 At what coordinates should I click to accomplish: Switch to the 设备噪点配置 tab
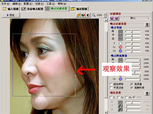32,9
